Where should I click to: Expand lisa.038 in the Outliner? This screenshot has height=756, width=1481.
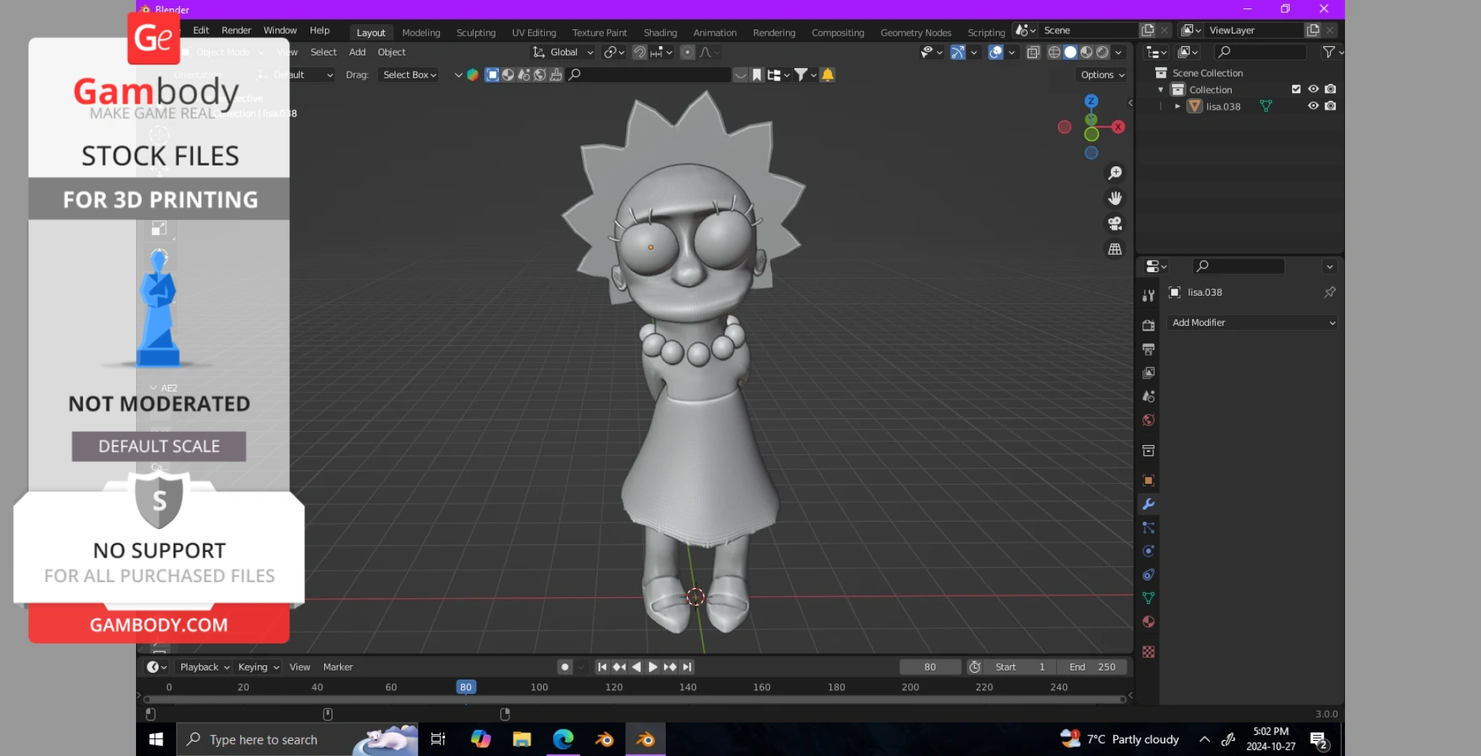click(1177, 106)
